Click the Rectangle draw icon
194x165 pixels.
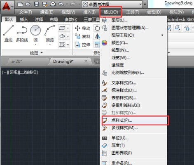62,28
